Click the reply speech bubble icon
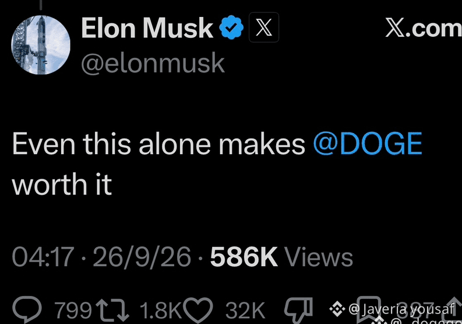The image size is (462, 324). [27, 309]
